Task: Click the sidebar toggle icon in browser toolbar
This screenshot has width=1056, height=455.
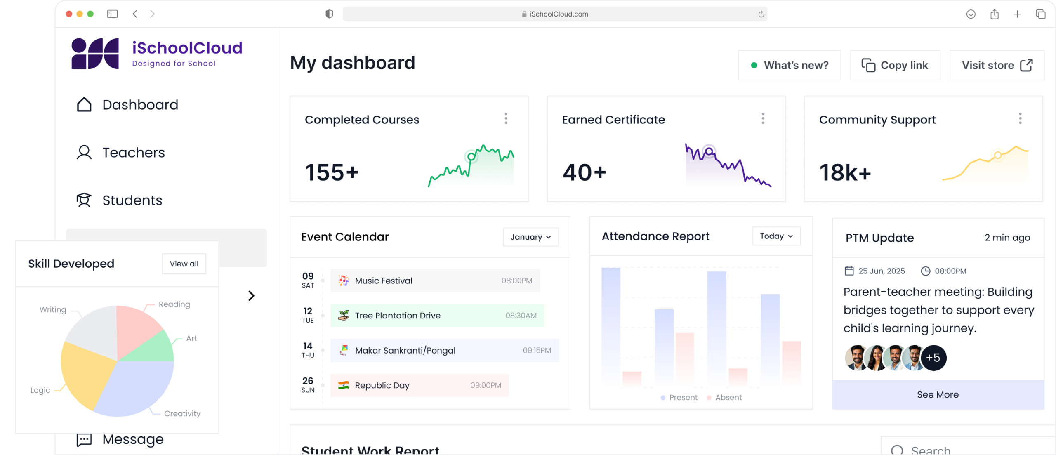Action: [112, 14]
